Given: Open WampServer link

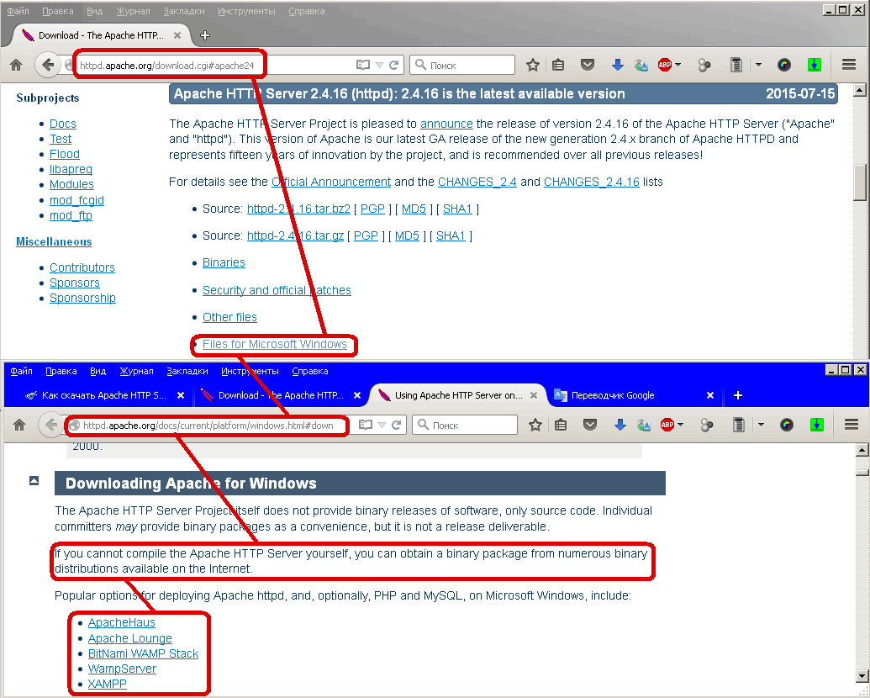Looking at the screenshot, I should click(x=122, y=669).
